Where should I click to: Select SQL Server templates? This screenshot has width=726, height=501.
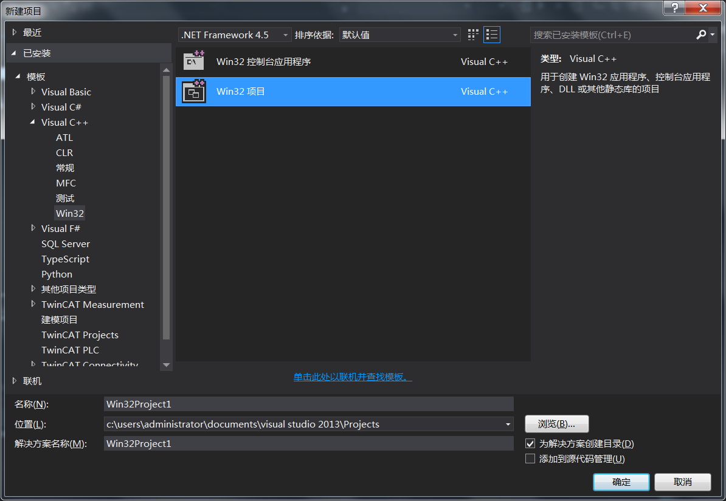click(x=65, y=244)
